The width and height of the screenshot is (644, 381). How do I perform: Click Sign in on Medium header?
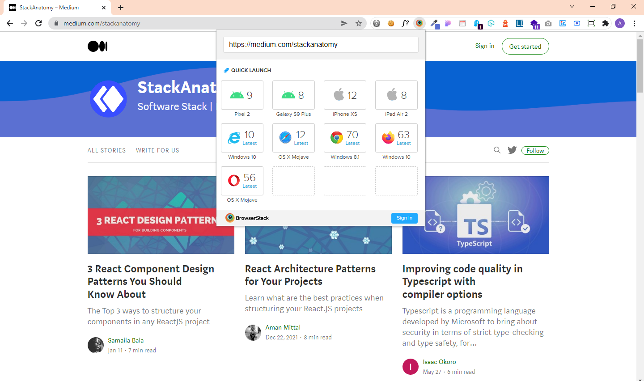click(x=485, y=46)
